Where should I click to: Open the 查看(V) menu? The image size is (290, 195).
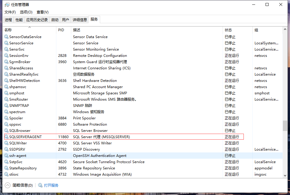pos(43,12)
